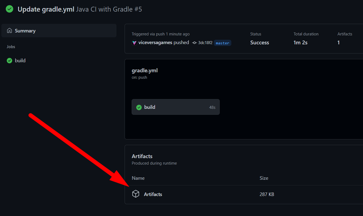
Task: Open commit 3dc18f2
Action: click(205, 43)
